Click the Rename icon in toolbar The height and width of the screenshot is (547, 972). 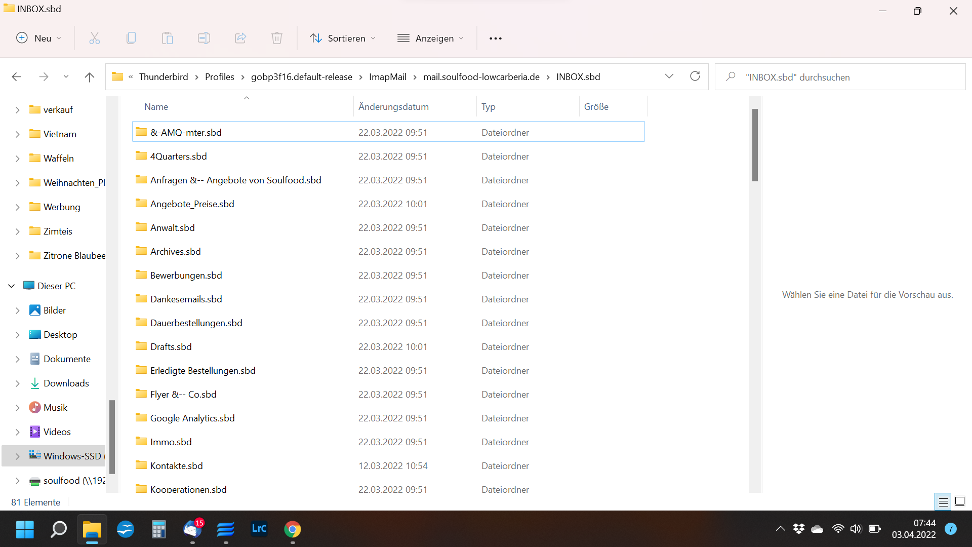tap(204, 38)
